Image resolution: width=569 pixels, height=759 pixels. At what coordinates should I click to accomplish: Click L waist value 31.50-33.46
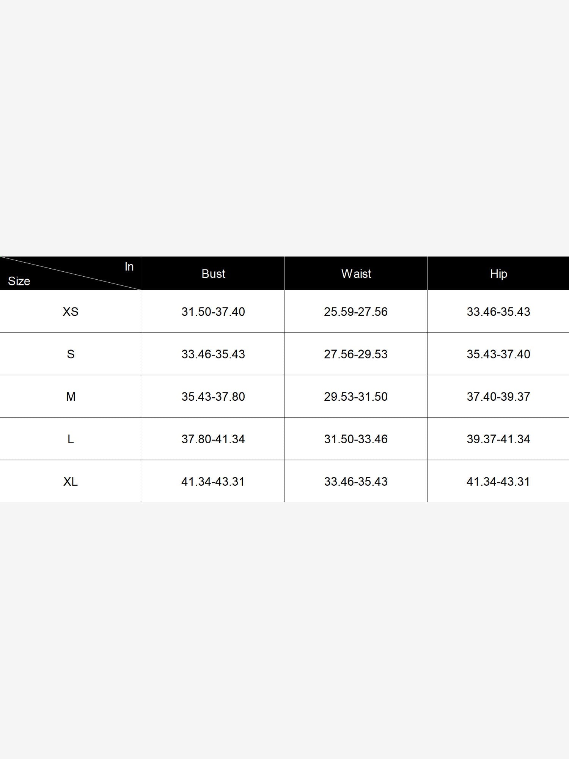pyautogui.click(x=356, y=439)
